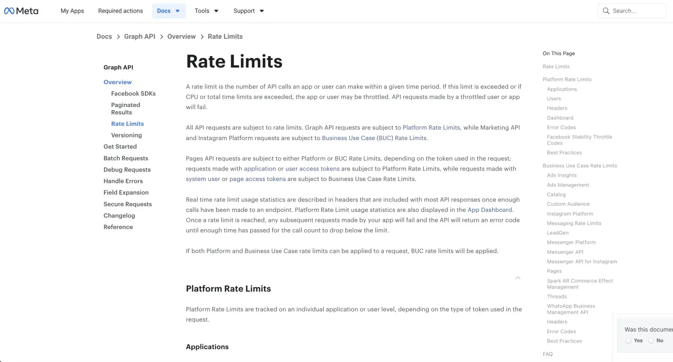Go to Graph API breadcrumb
The height and width of the screenshot is (362, 673).
tap(139, 36)
